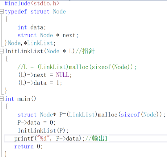
Task: Click the '(L)->next = NULL;' statement
Action: point(45,75)
